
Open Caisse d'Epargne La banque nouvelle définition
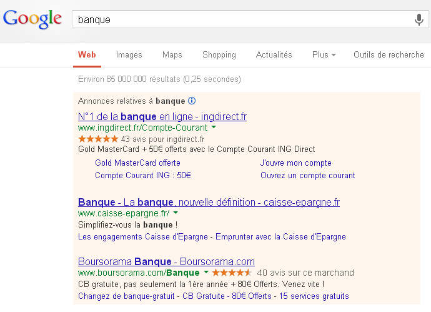209,202
